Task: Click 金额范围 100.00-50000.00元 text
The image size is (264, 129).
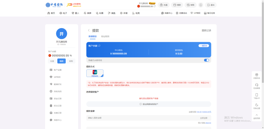Action: click(x=200, y=112)
